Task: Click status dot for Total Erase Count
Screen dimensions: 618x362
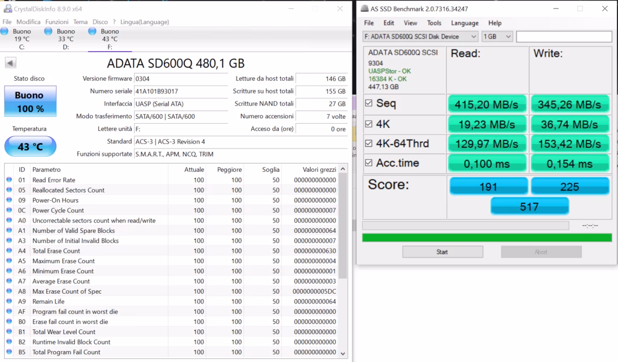Action: tap(9, 250)
